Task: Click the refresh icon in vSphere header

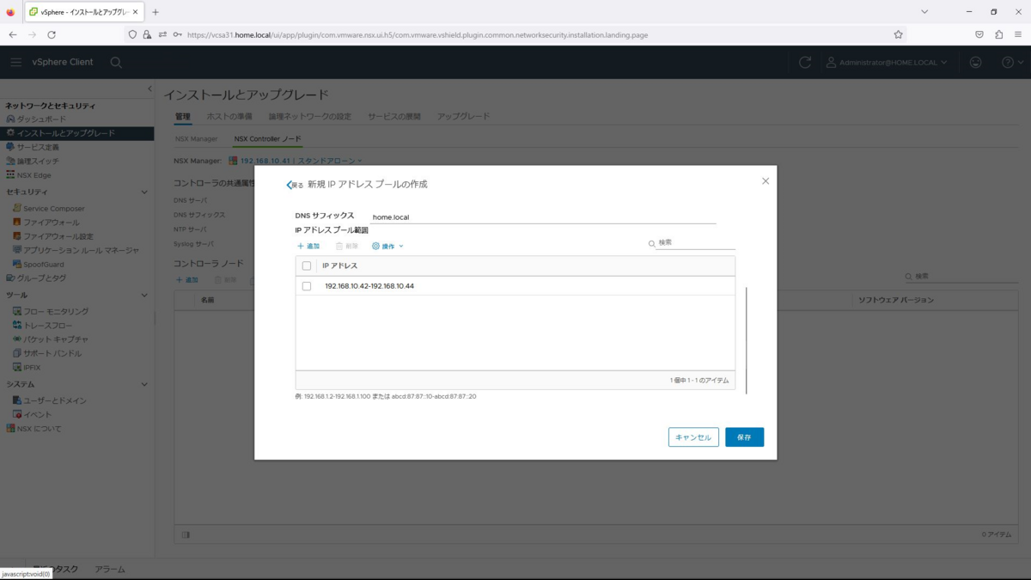Action: click(805, 62)
